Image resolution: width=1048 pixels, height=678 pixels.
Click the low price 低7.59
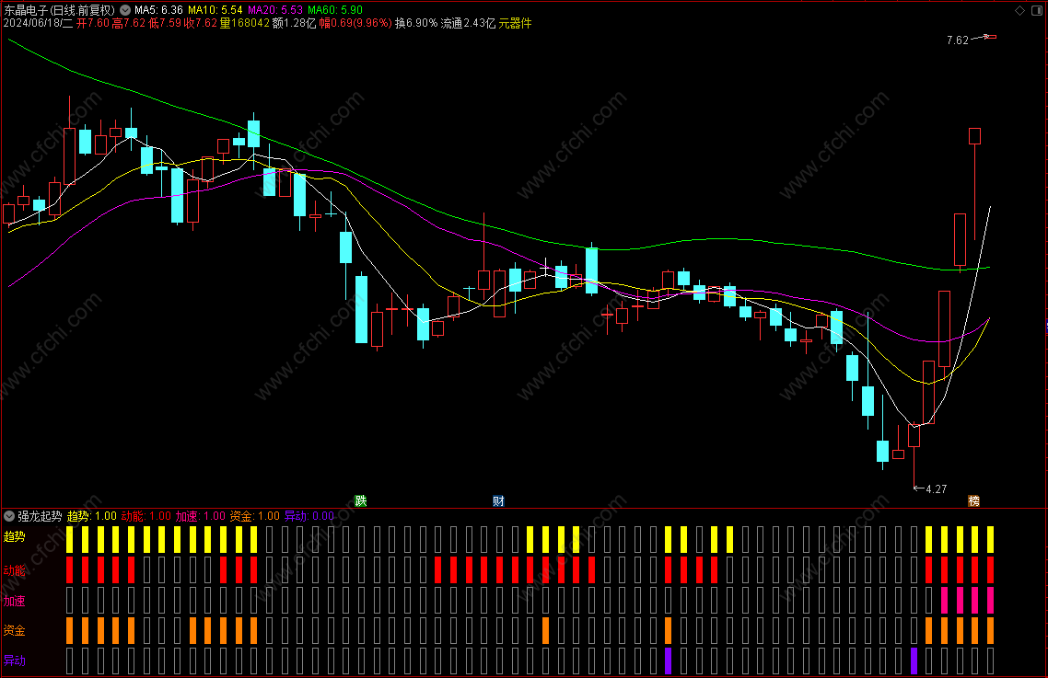point(165,23)
